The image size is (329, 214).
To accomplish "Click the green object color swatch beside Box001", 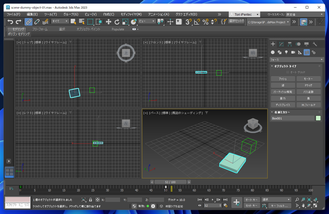I will (x=318, y=118).
